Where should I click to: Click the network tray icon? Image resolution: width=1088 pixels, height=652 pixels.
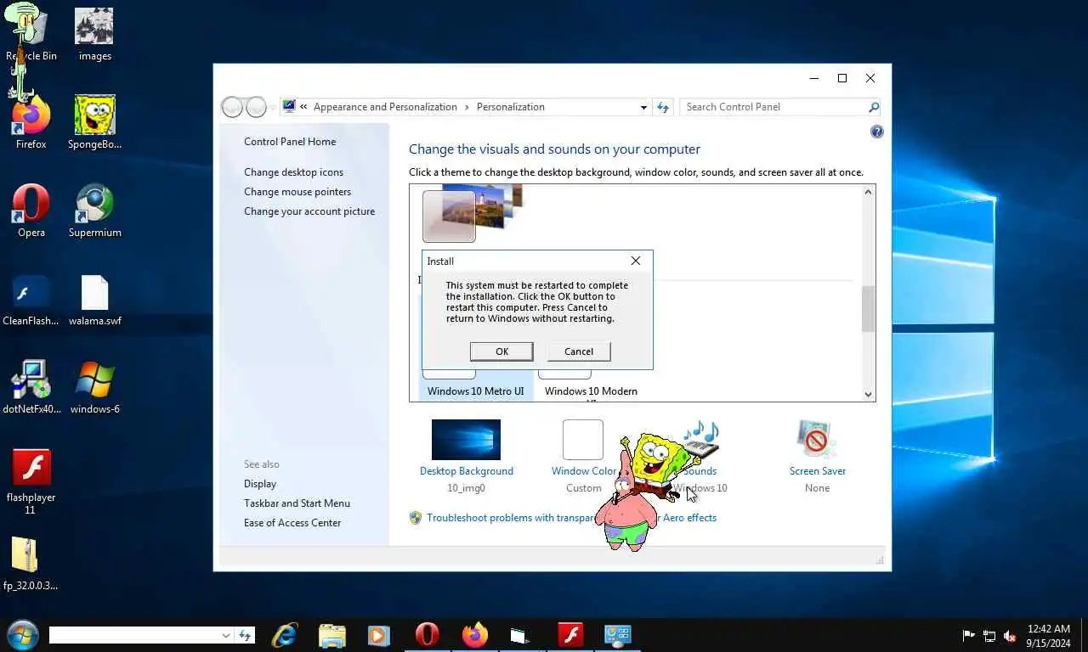[989, 636]
